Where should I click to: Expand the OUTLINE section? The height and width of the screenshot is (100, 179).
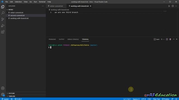tap(26, 93)
